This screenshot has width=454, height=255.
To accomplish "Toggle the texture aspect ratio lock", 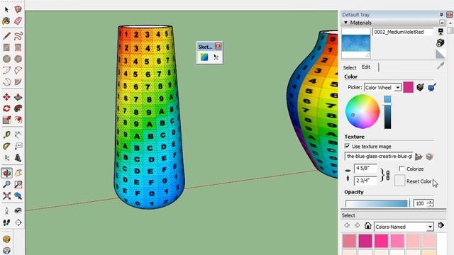I will 388,175.
